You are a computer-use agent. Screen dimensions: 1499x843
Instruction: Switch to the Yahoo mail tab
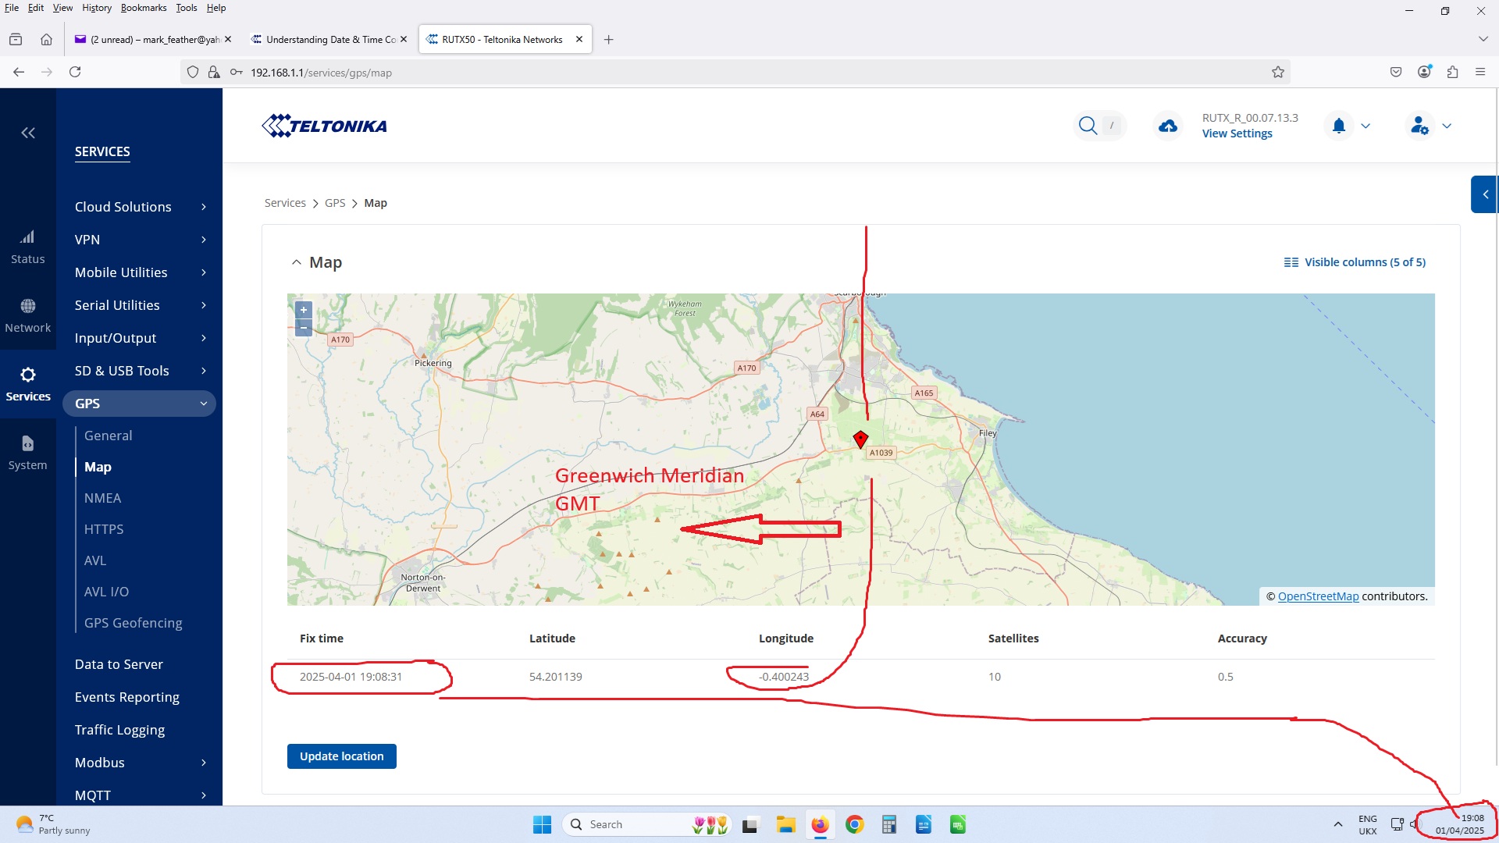coord(153,39)
